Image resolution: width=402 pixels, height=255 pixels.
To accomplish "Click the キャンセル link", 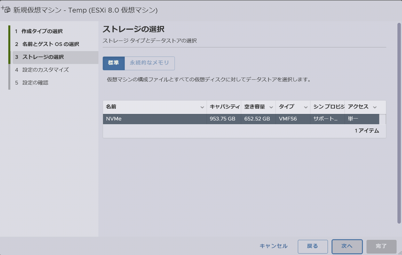I will (273, 246).
